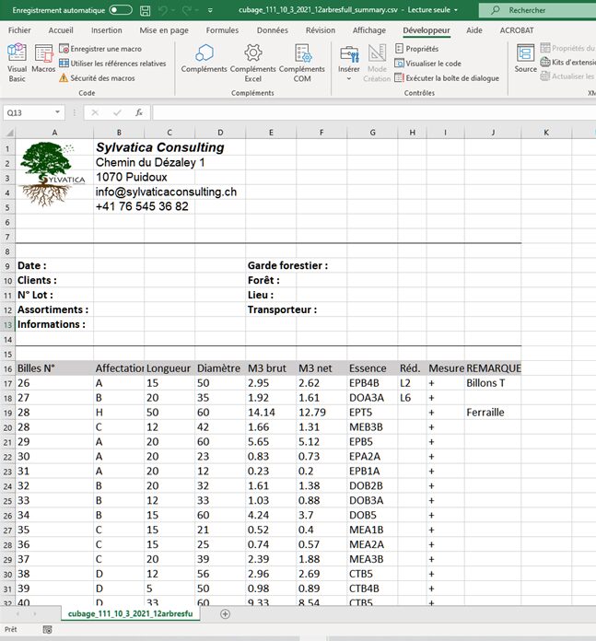Open the Compléments add-ins store
596x641 pixels.
point(204,58)
